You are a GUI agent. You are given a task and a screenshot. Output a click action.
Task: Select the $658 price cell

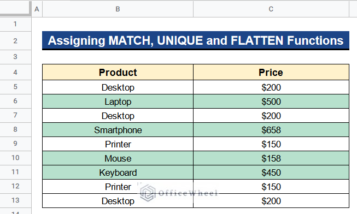point(271,130)
